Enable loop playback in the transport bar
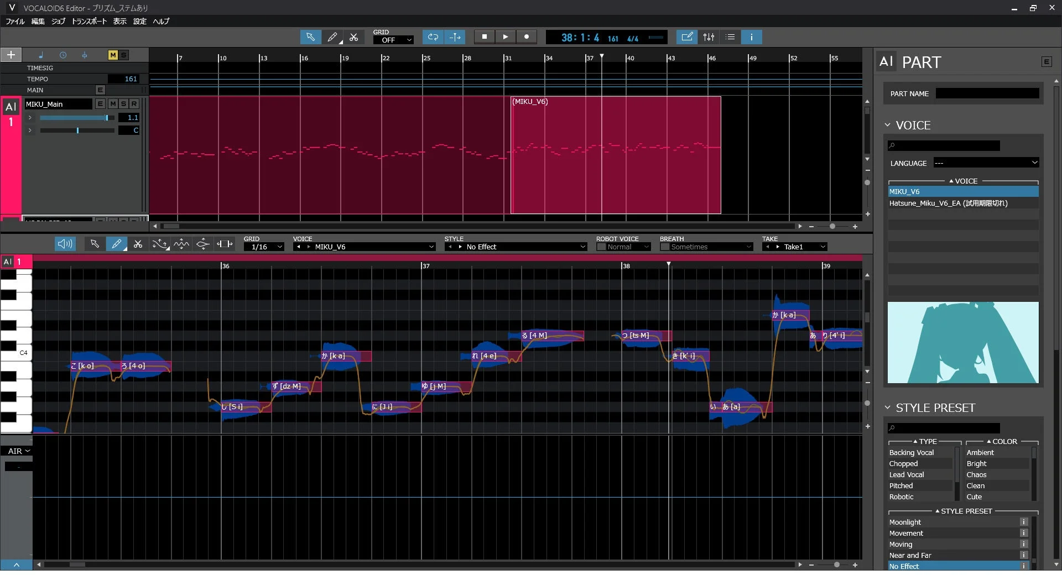Viewport: 1062px width, 575px height. pos(433,37)
